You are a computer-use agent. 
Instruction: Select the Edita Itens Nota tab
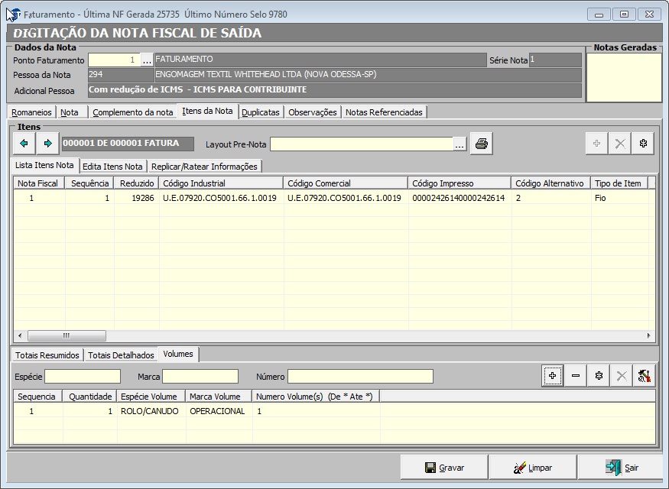112,166
